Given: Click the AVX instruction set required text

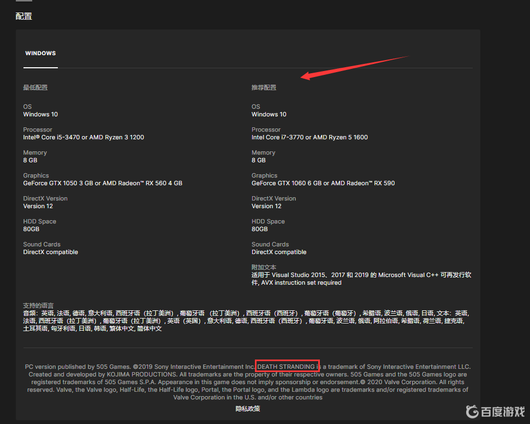Looking at the screenshot, I should click(301, 282).
